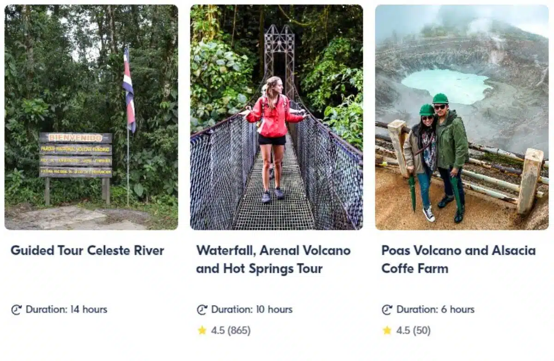Screen dimensions: 554x361
Task: Click the 4.5 (50) rating text
Action: [413, 331]
